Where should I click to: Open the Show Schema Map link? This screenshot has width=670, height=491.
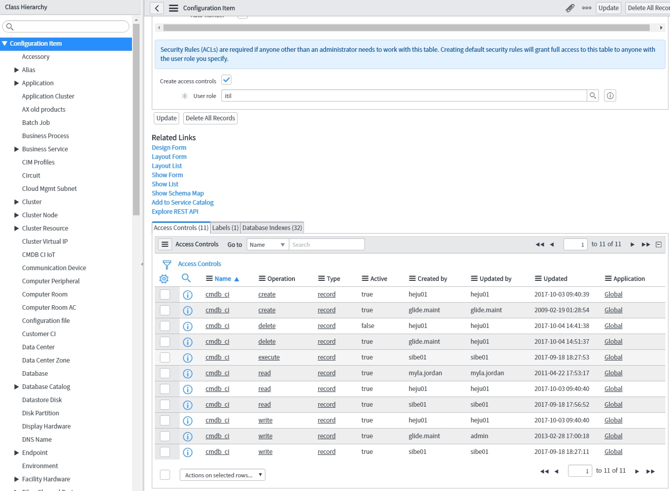coord(178,193)
